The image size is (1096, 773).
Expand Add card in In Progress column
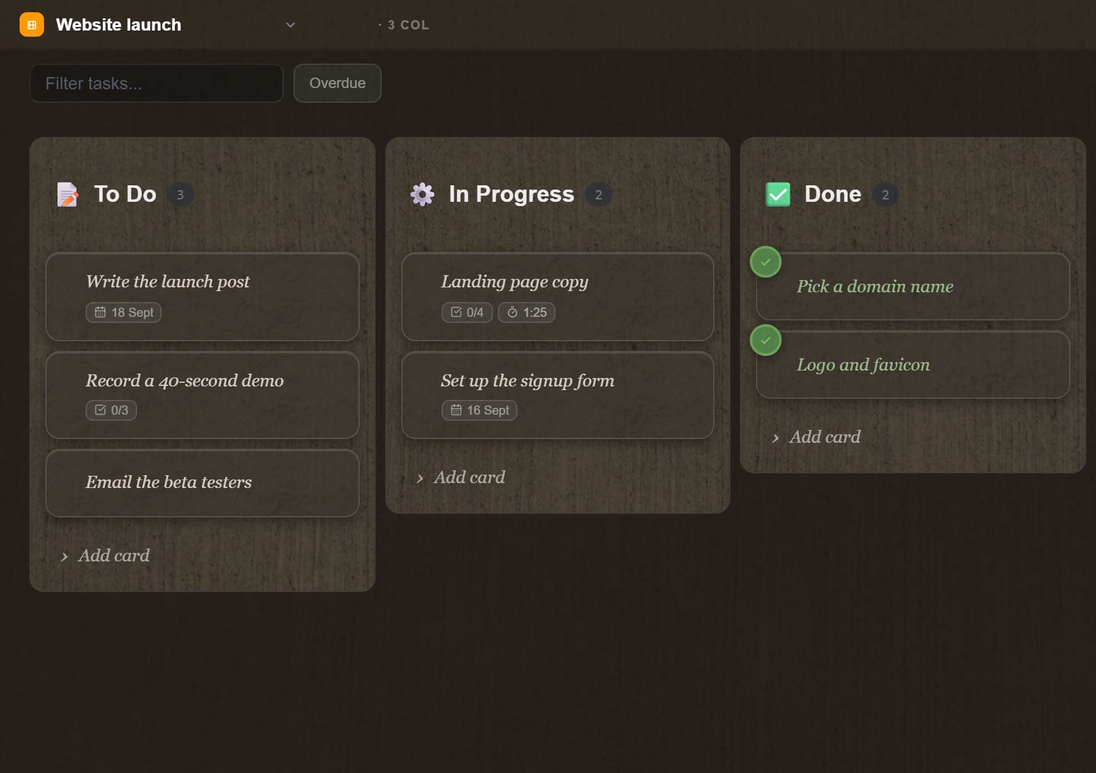(461, 477)
